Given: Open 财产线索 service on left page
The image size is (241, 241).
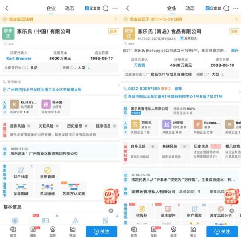Looking at the screenshot, I should pyautogui.click(x=21, y=173).
